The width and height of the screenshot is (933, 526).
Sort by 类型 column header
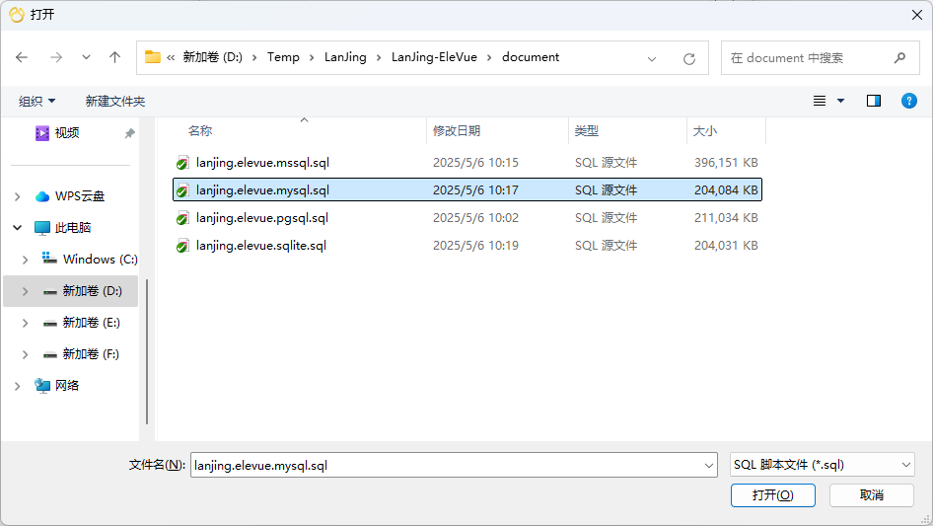(587, 130)
